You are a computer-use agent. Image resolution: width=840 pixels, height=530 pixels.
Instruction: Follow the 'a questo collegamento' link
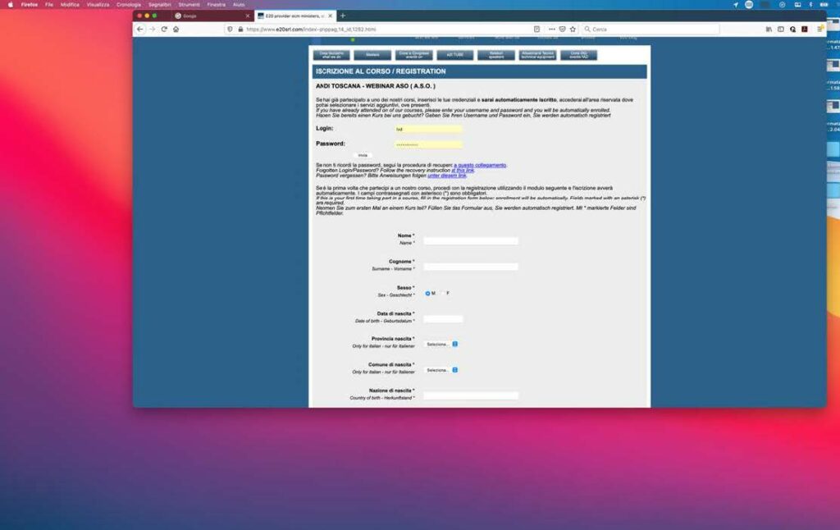click(x=480, y=165)
